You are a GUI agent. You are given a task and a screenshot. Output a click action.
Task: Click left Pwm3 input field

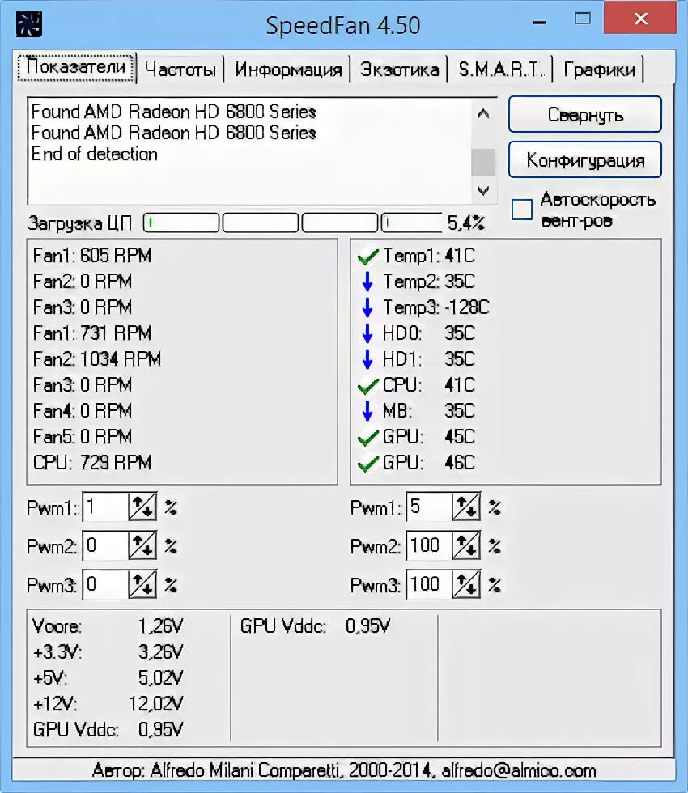tap(106, 584)
